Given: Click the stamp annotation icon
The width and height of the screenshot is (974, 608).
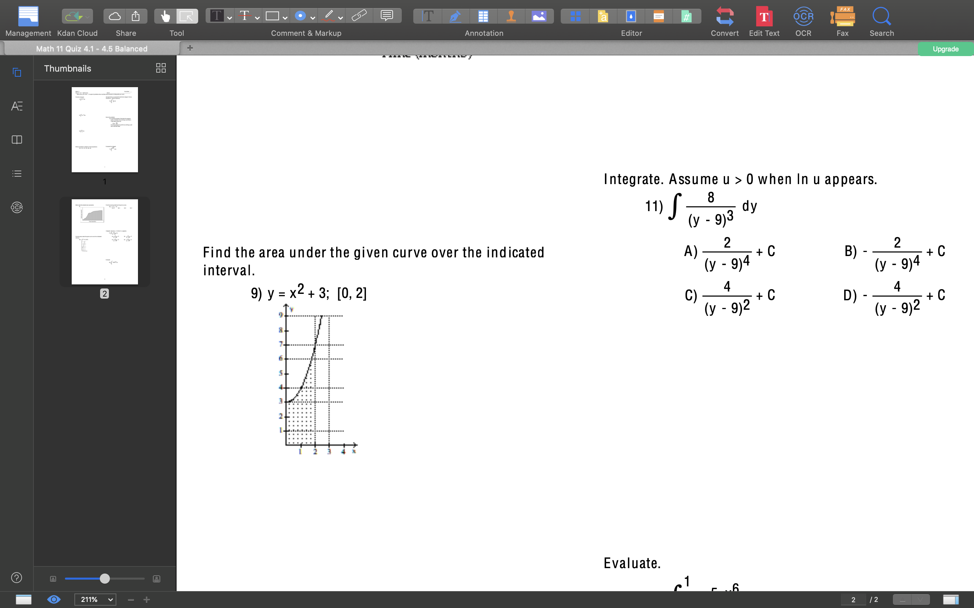Looking at the screenshot, I should [x=511, y=16].
